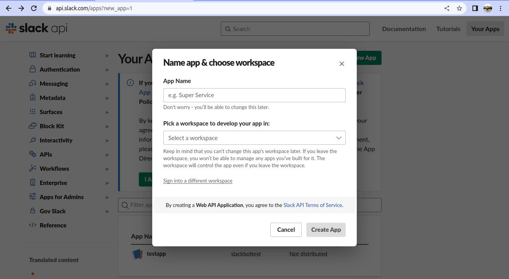Open the Tutorials menu item
509x279 pixels.
(x=448, y=29)
